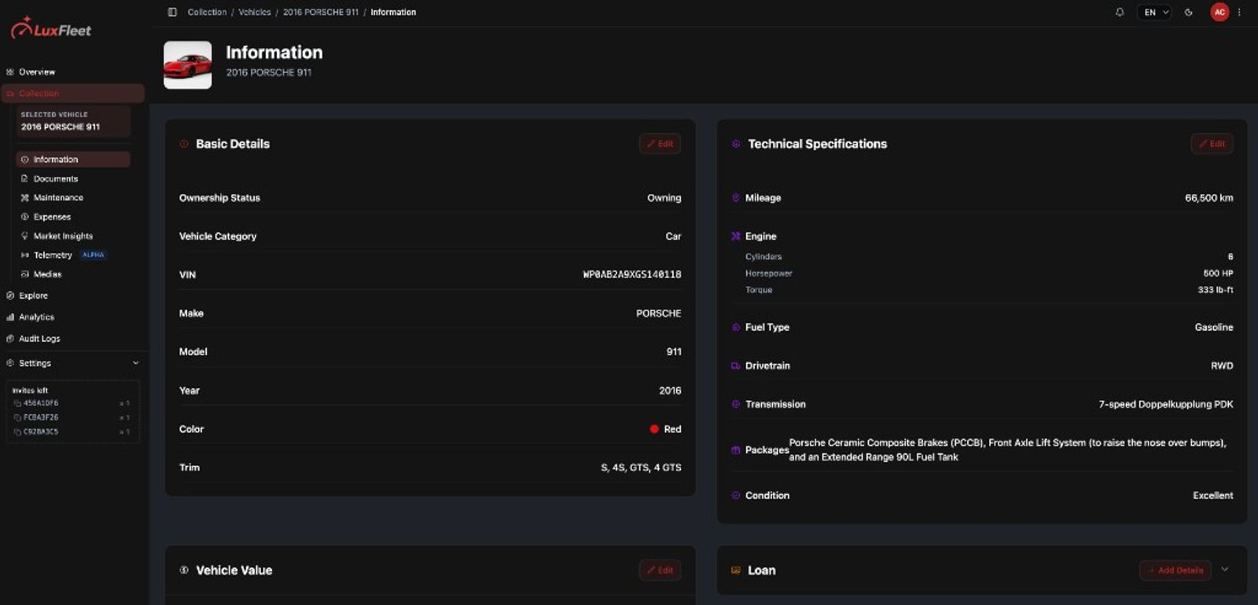Open the notifications bell
The height and width of the screenshot is (605, 1258).
coord(1120,12)
